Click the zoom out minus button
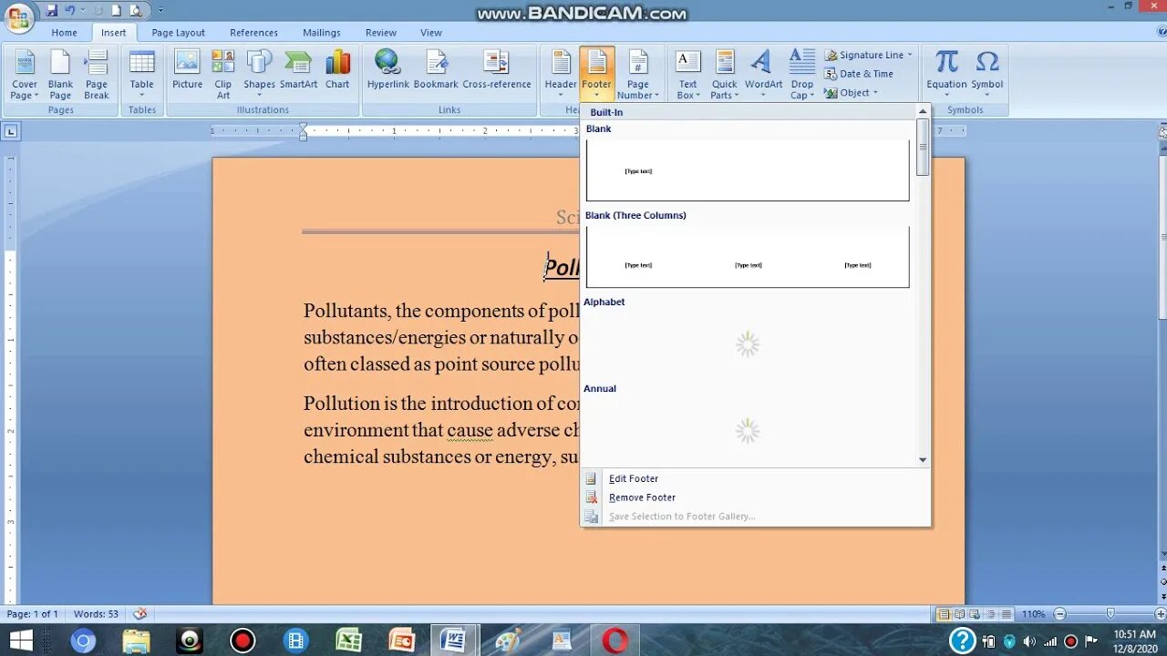Viewport: 1167px width, 656px height. tap(1059, 614)
